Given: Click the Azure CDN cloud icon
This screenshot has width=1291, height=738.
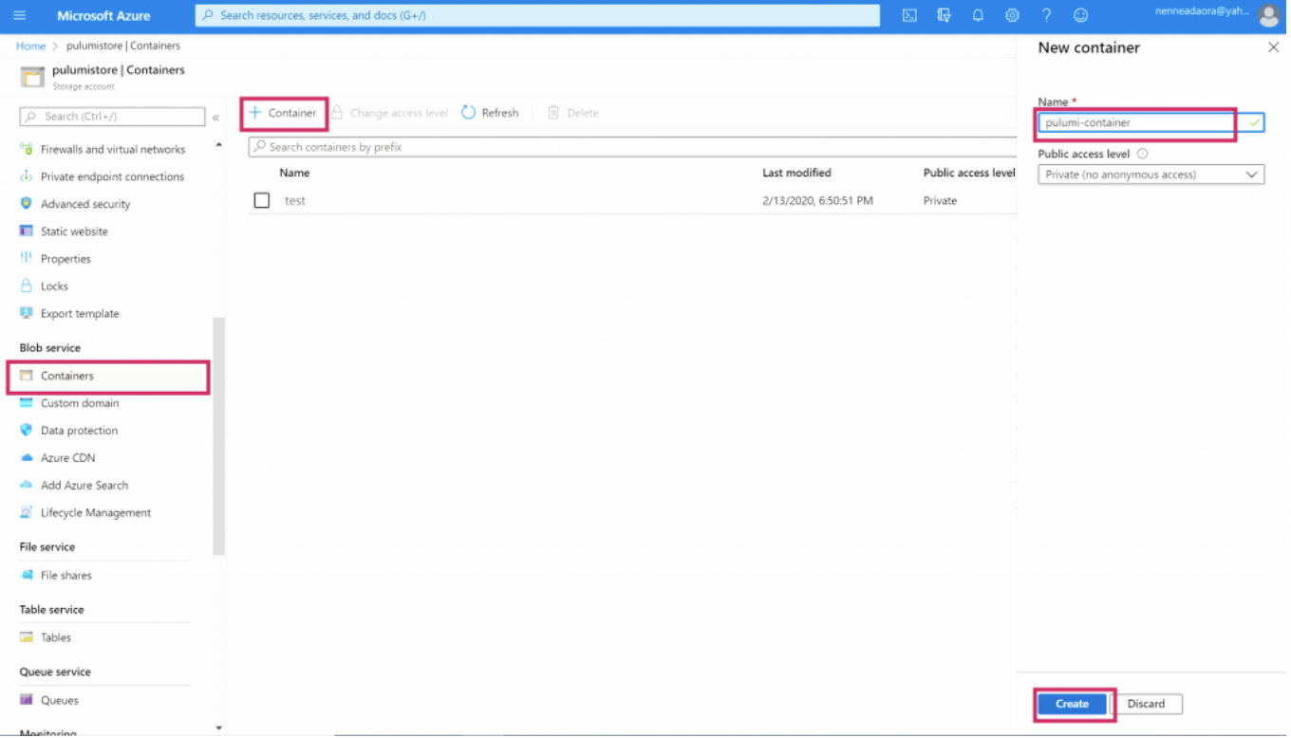Looking at the screenshot, I should [27, 459].
